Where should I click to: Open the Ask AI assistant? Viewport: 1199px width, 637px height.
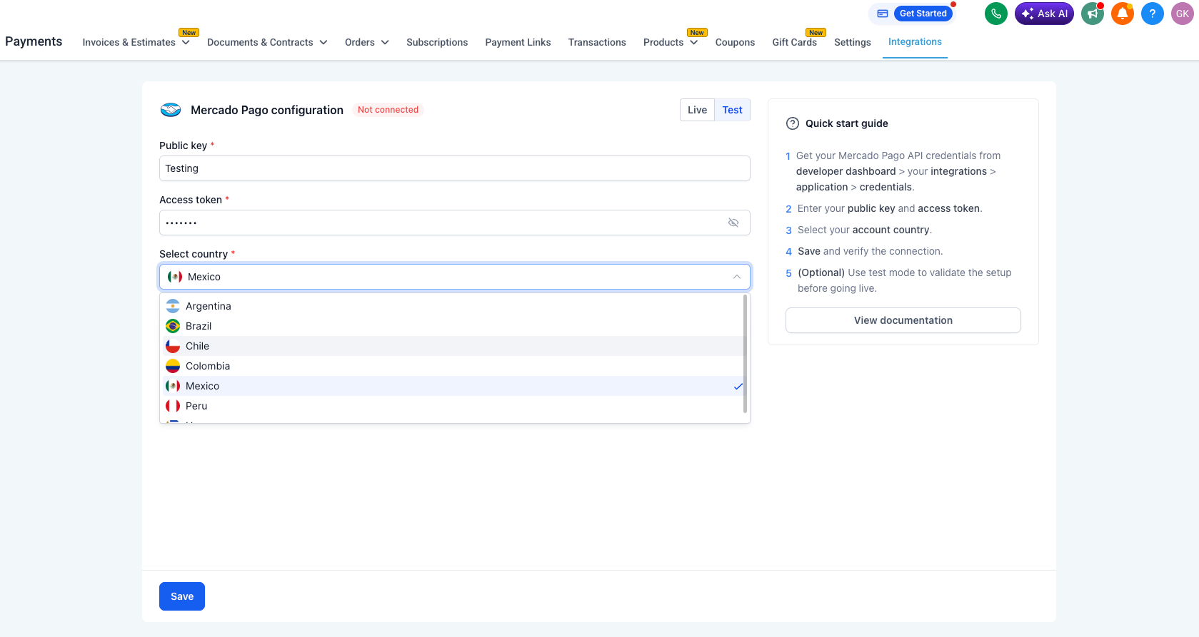click(x=1044, y=14)
